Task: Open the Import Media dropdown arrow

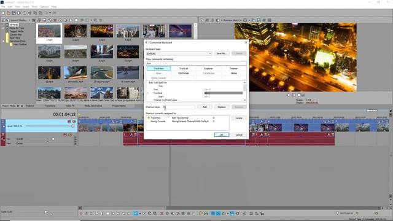Action: point(29,20)
